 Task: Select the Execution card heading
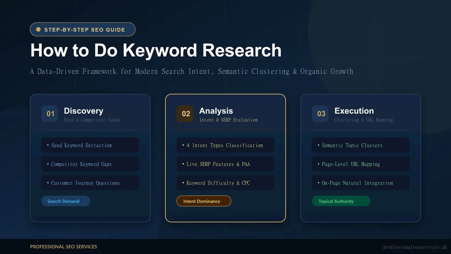pyautogui.click(x=354, y=111)
